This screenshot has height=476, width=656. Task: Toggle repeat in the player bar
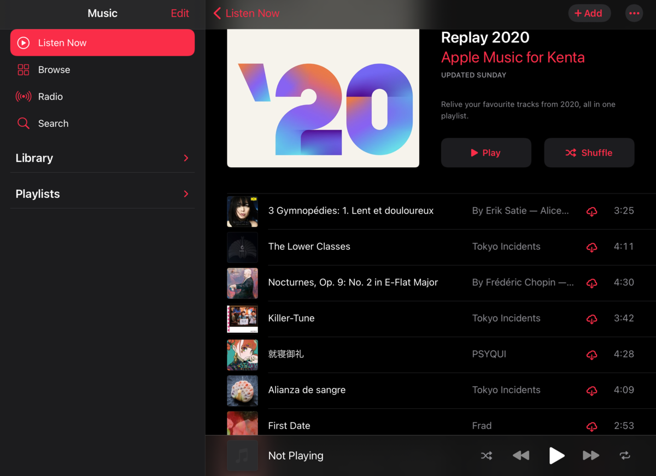tap(625, 455)
